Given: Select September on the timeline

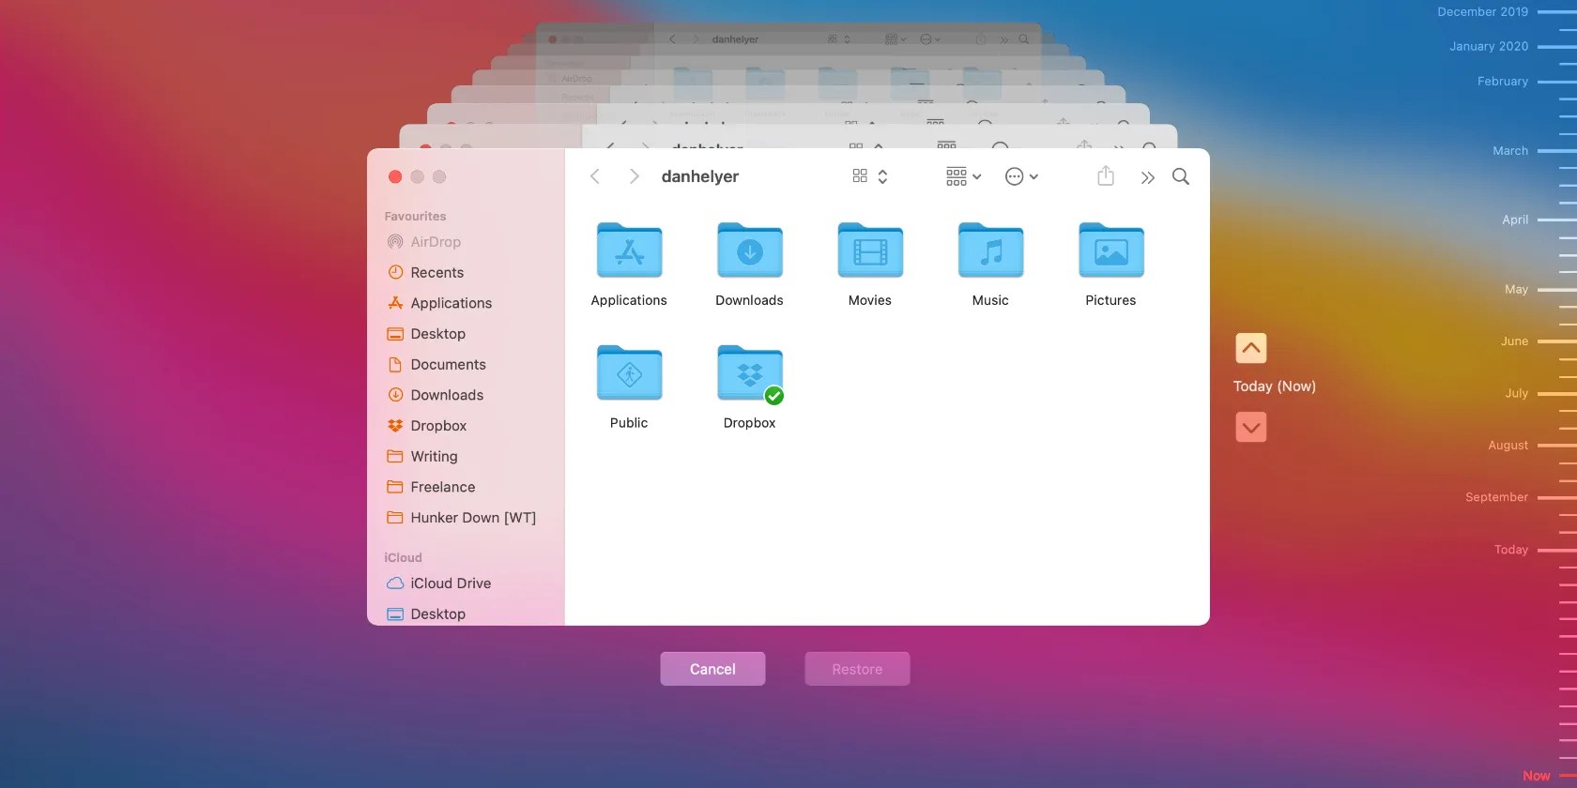Looking at the screenshot, I should click(x=1496, y=497).
